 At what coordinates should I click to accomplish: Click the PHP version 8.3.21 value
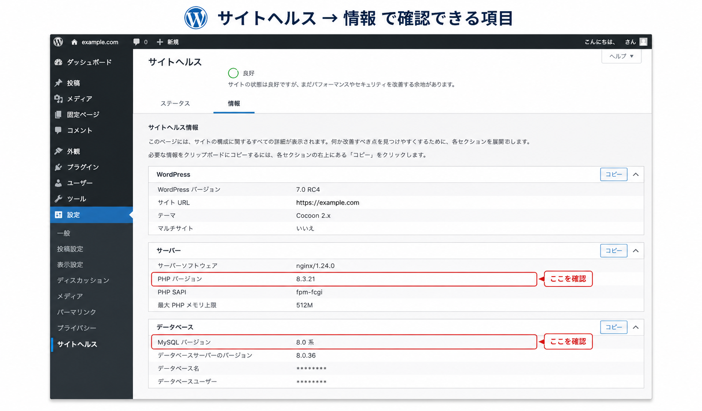[x=305, y=279]
